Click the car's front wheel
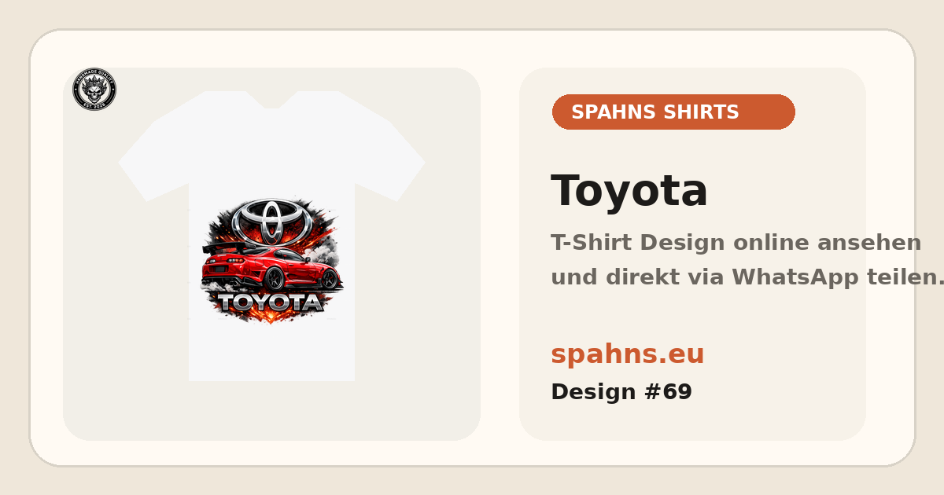This screenshot has width=944, height=495. click(x=329, y=278)
